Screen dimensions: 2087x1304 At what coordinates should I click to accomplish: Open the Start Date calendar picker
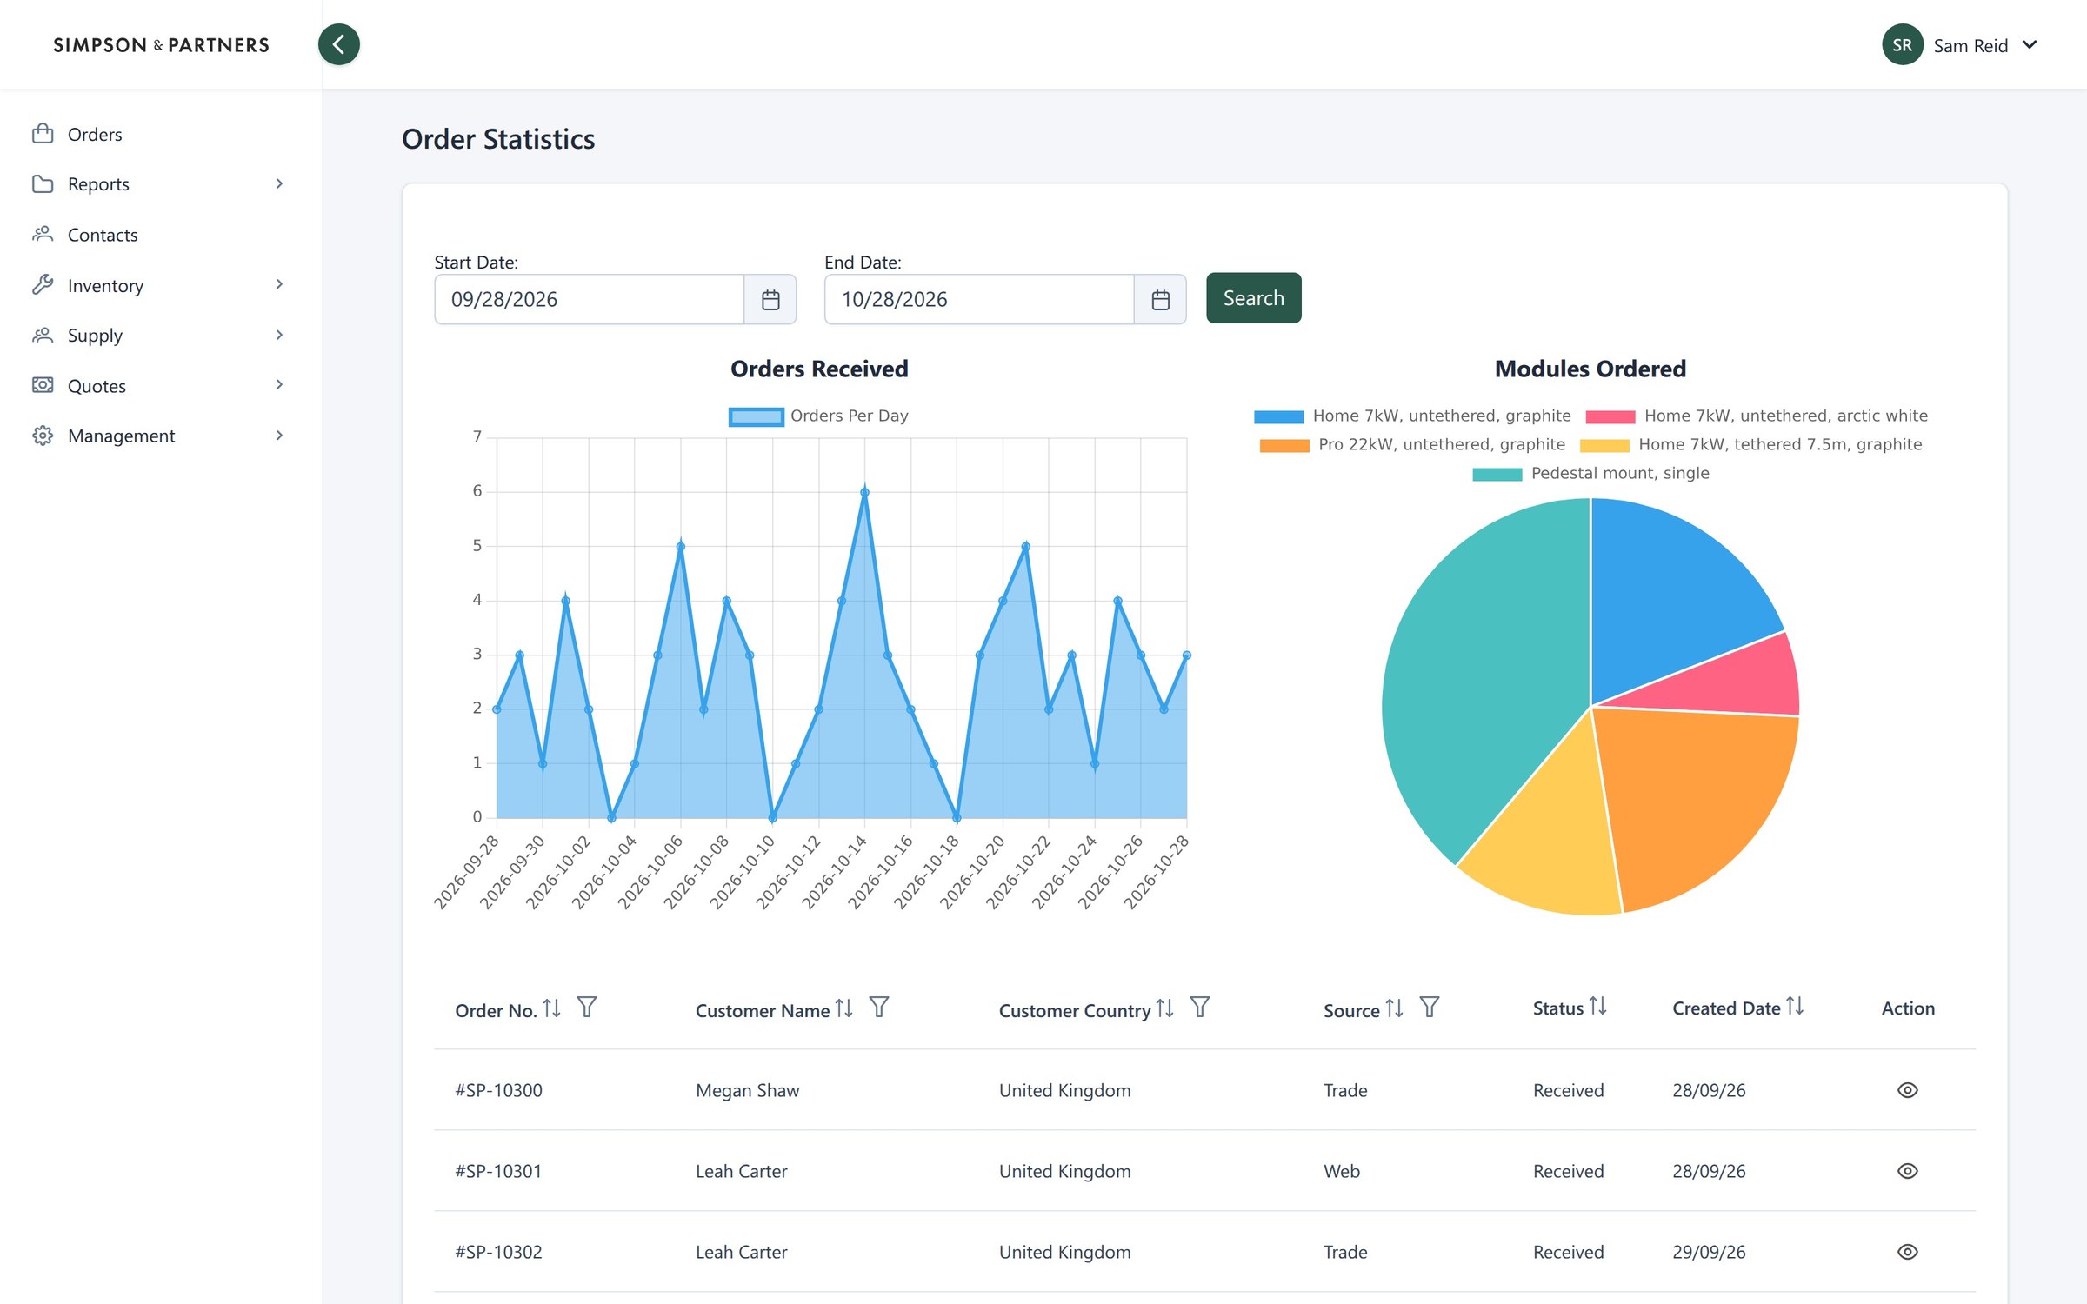click(x=770, y=300)
